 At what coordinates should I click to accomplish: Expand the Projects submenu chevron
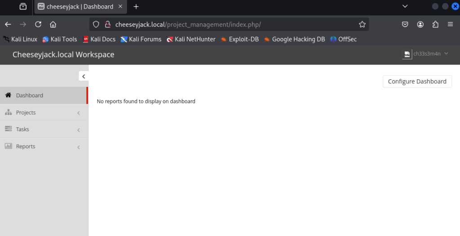click(x=79, y=113)
